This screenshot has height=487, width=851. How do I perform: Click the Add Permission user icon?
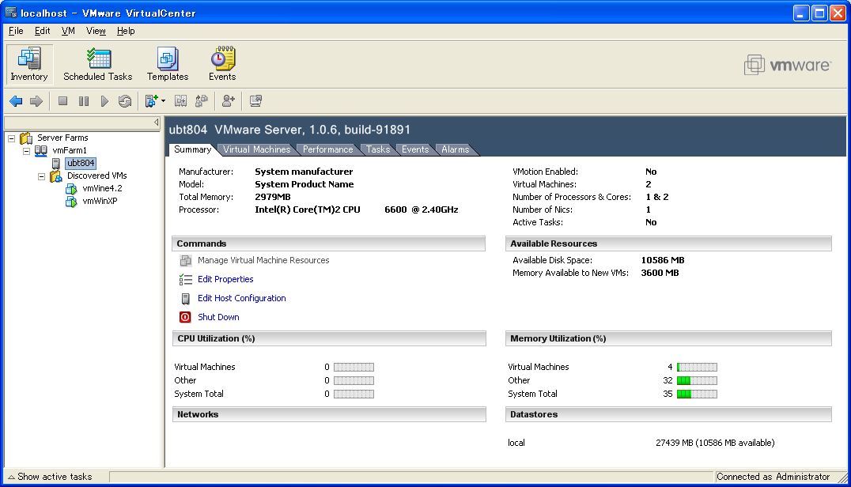click(x=229, y=101)
